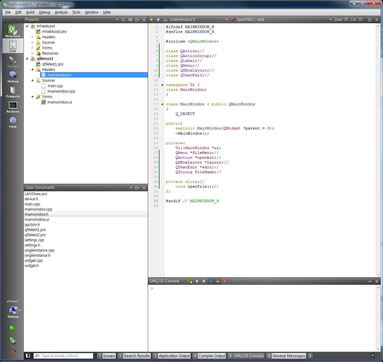
Task: Split the editor view
Action: point(370,20)
